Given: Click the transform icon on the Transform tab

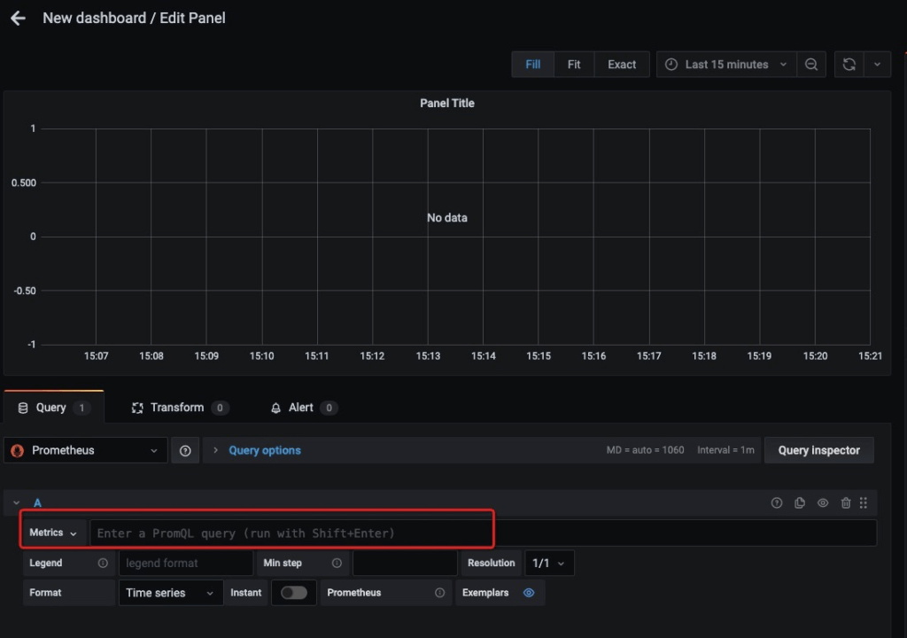Looking at the screenshot, I should (x=137, y=408).
